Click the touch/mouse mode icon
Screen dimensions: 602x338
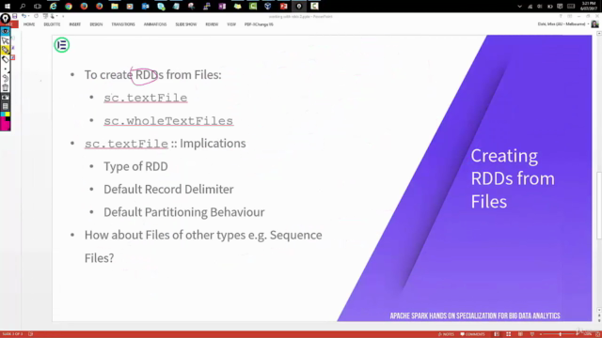pos(53,16)
